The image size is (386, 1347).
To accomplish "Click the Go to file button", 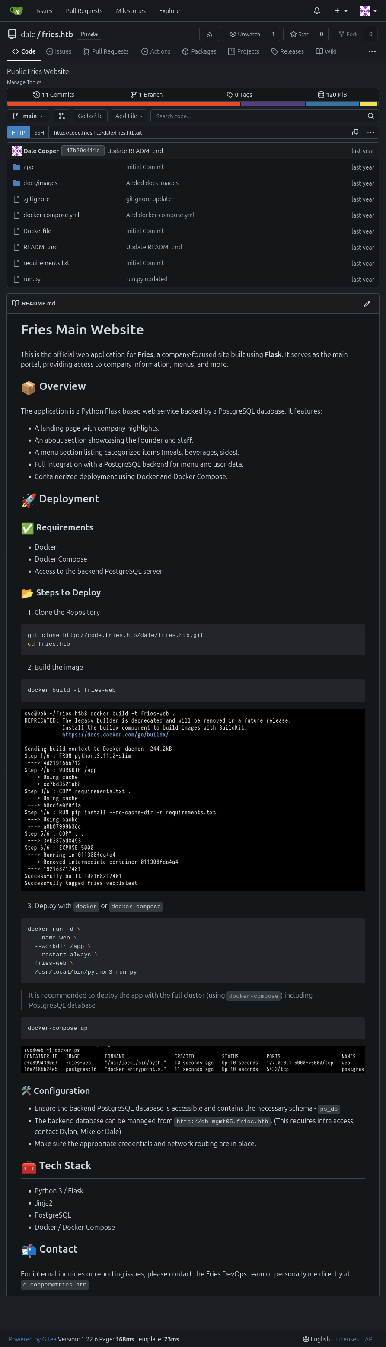I will 90,116.
